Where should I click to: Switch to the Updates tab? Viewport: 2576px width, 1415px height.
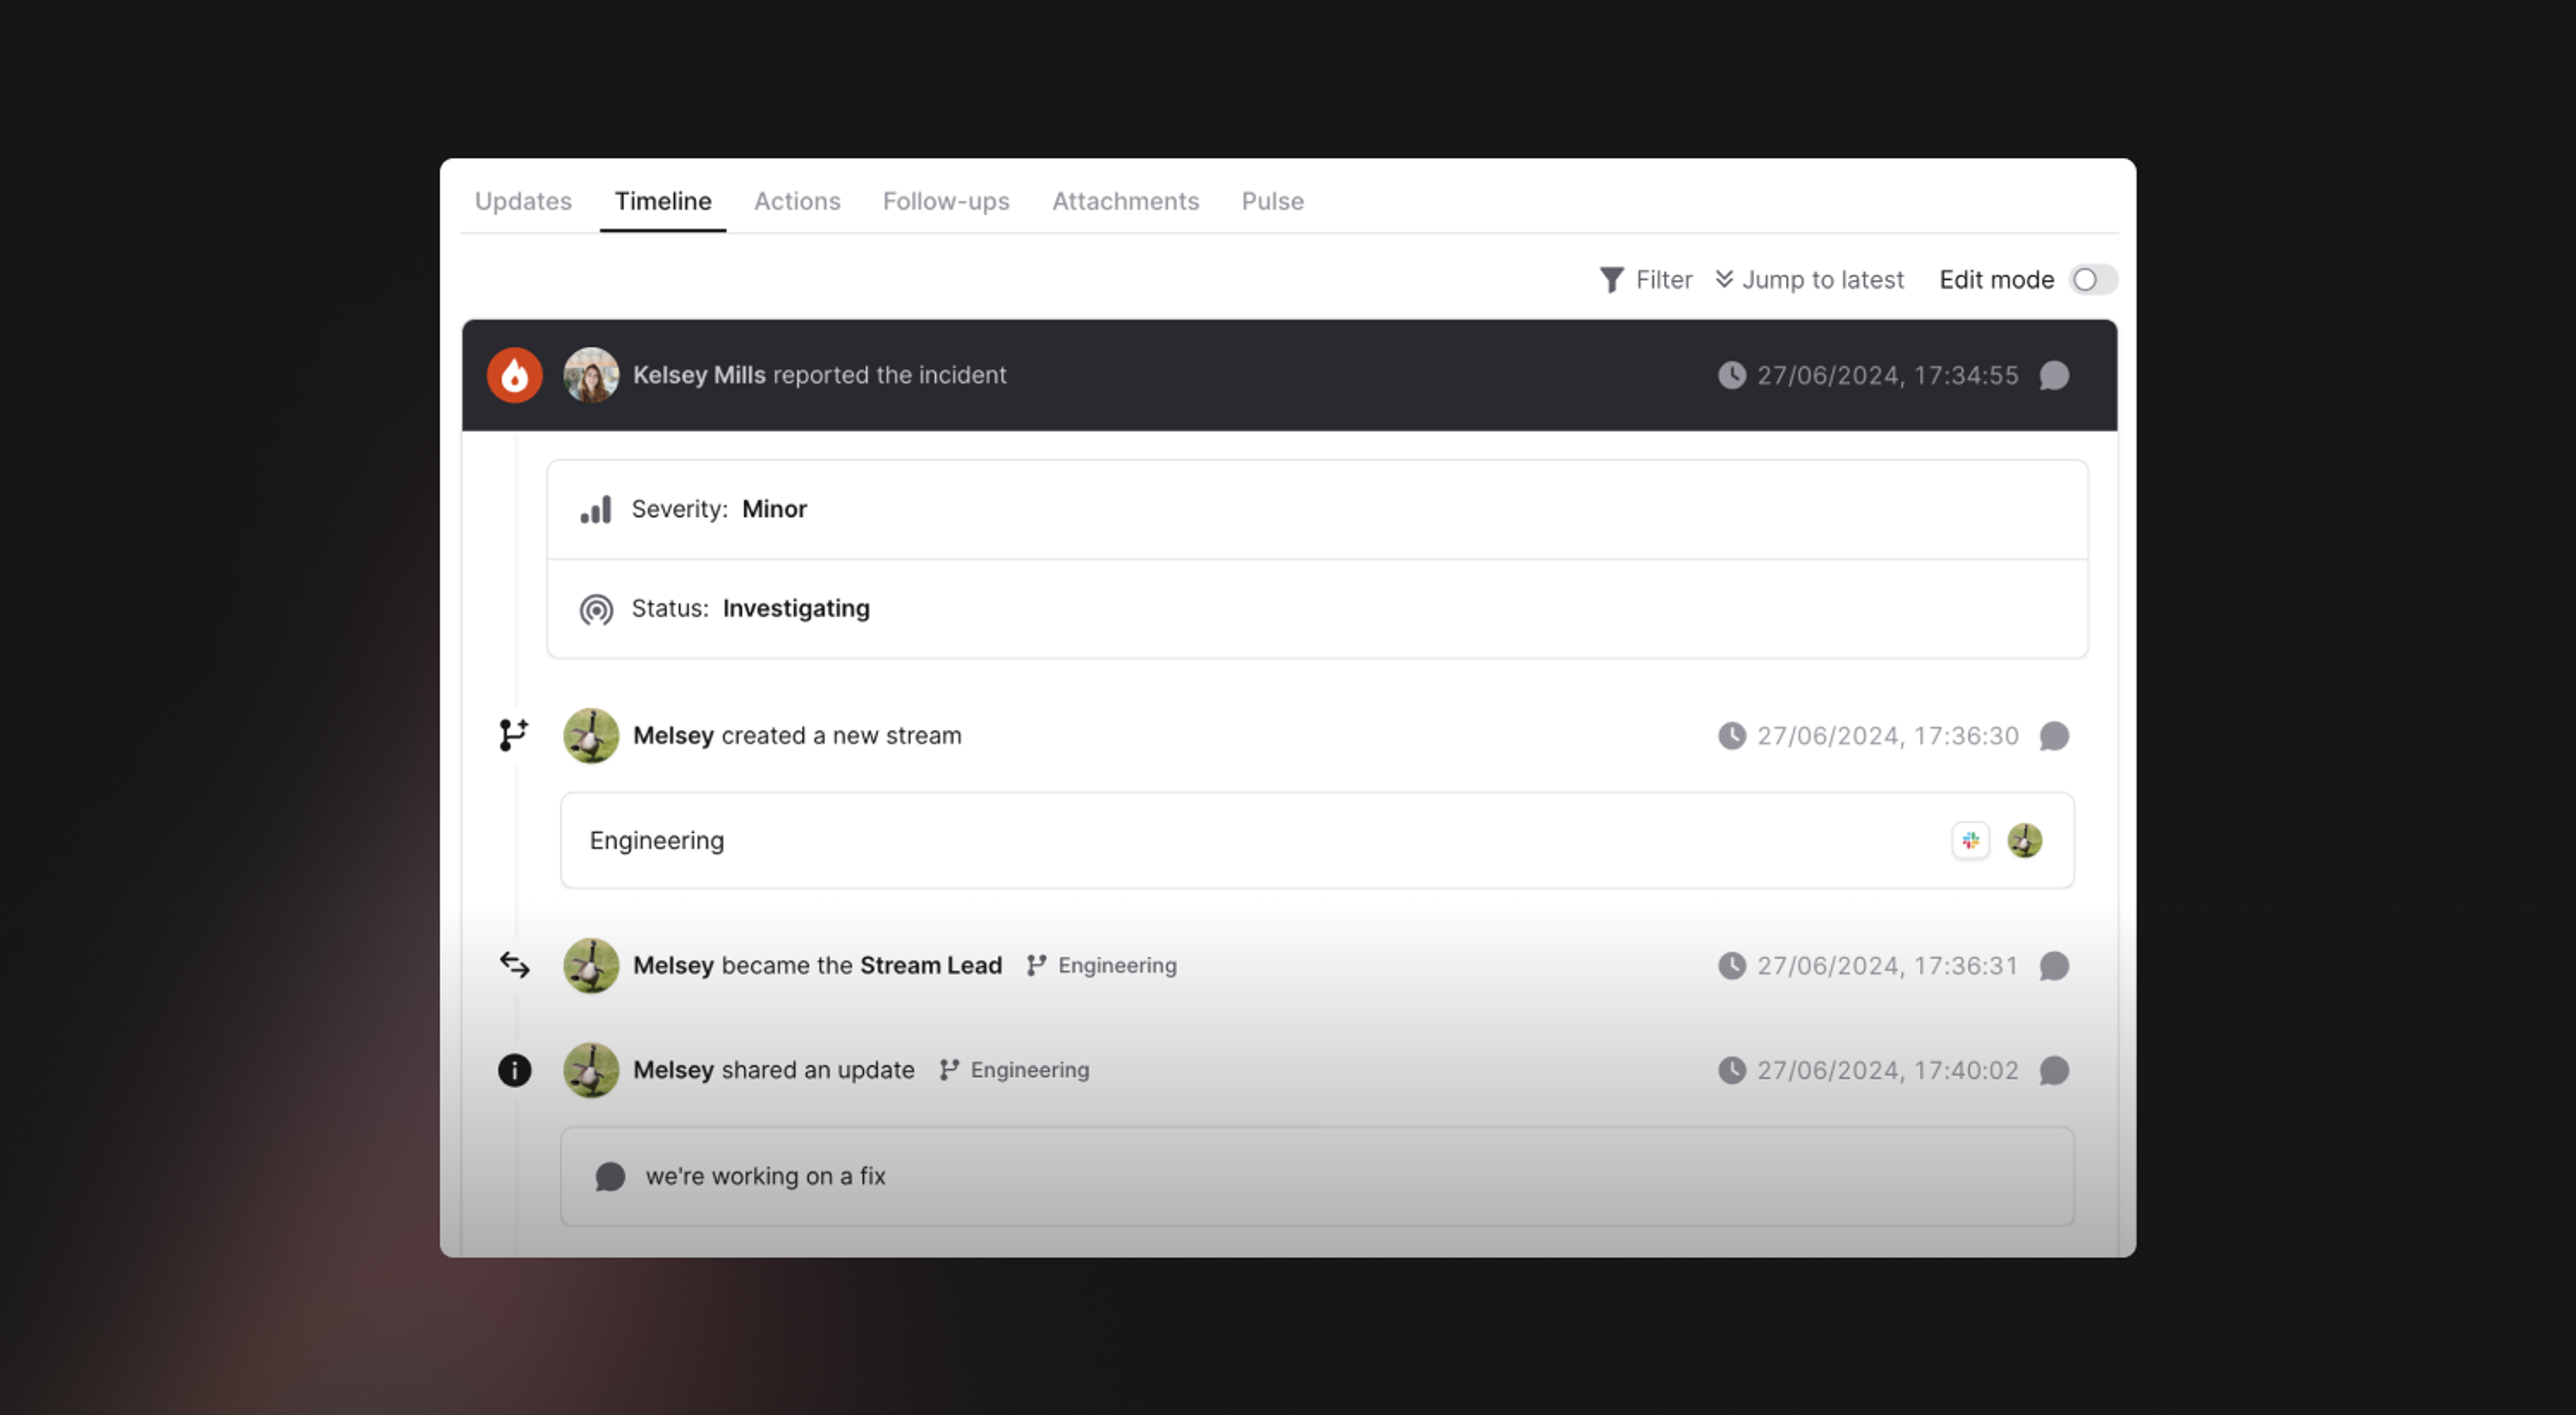523,201
